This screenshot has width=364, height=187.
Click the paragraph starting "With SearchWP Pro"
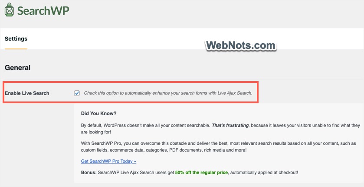pyautogui.click(x=174, y=143)
